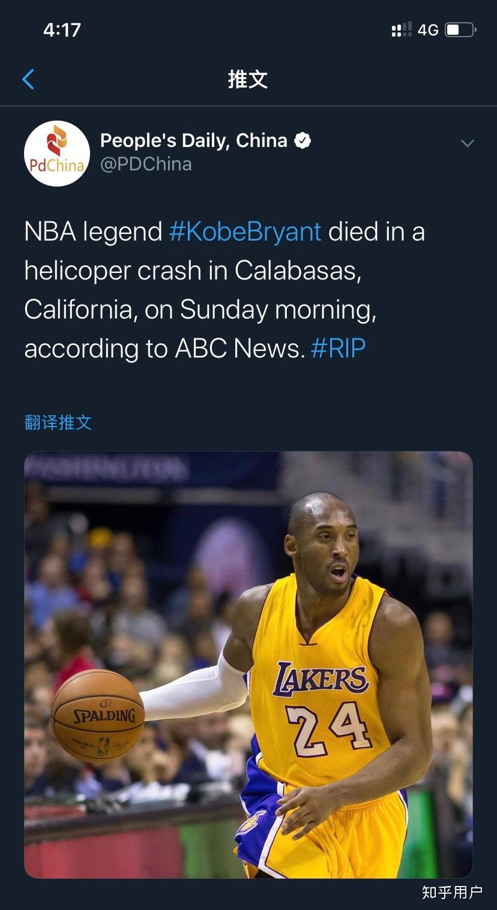Tap the tweet body text

click(224, 289)
